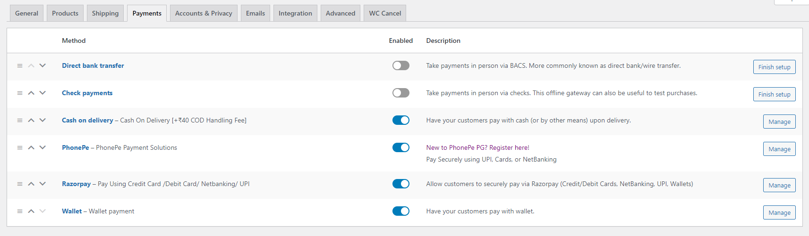The image size is (809, 236).
Task: Manage PhonePe settings
Action: pos(779,149)
